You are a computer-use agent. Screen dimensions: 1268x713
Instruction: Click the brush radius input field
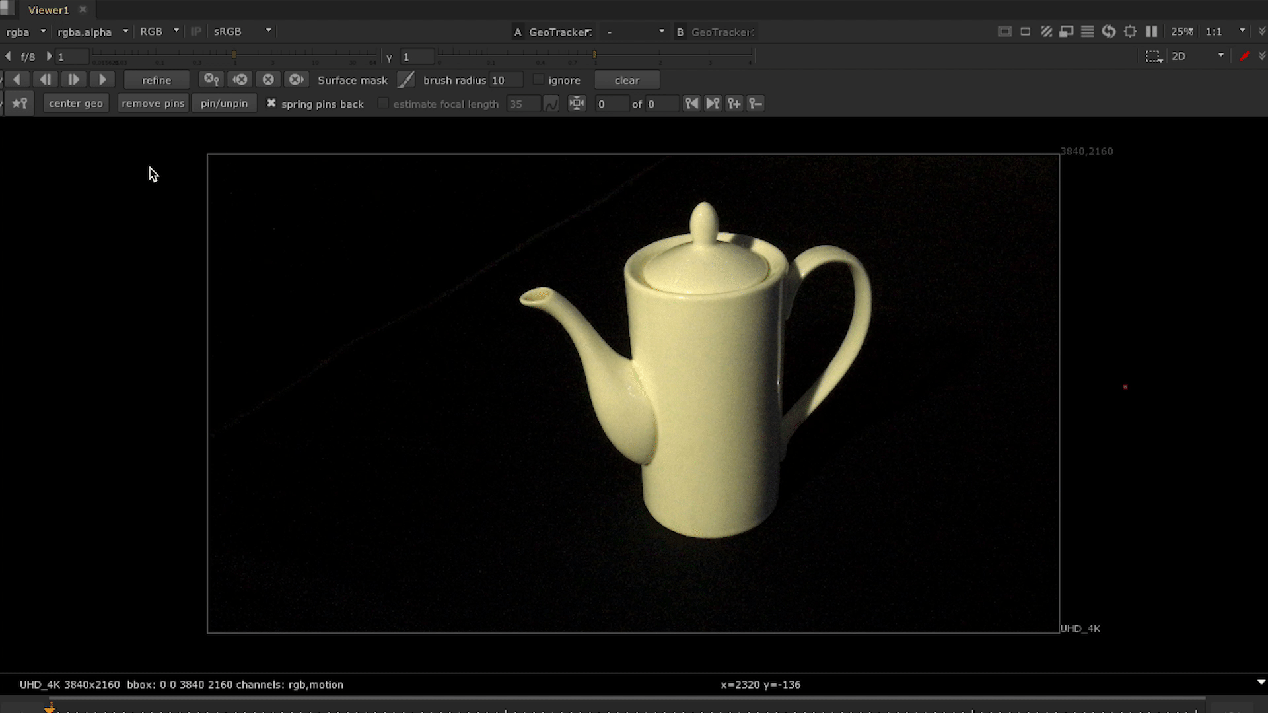506,80
